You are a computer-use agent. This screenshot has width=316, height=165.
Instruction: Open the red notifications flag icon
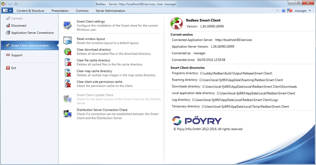pyautogui.click(x=289, y=11)
